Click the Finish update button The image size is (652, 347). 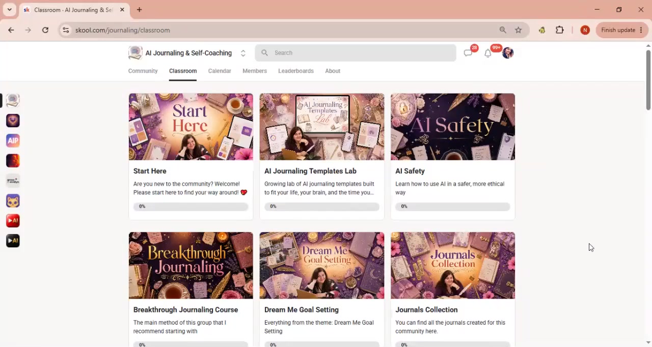[x=622, y=30]
